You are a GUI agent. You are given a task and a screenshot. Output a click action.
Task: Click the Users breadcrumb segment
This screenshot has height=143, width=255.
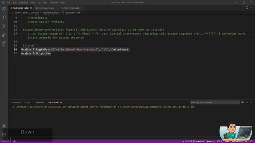coord(18,13)
